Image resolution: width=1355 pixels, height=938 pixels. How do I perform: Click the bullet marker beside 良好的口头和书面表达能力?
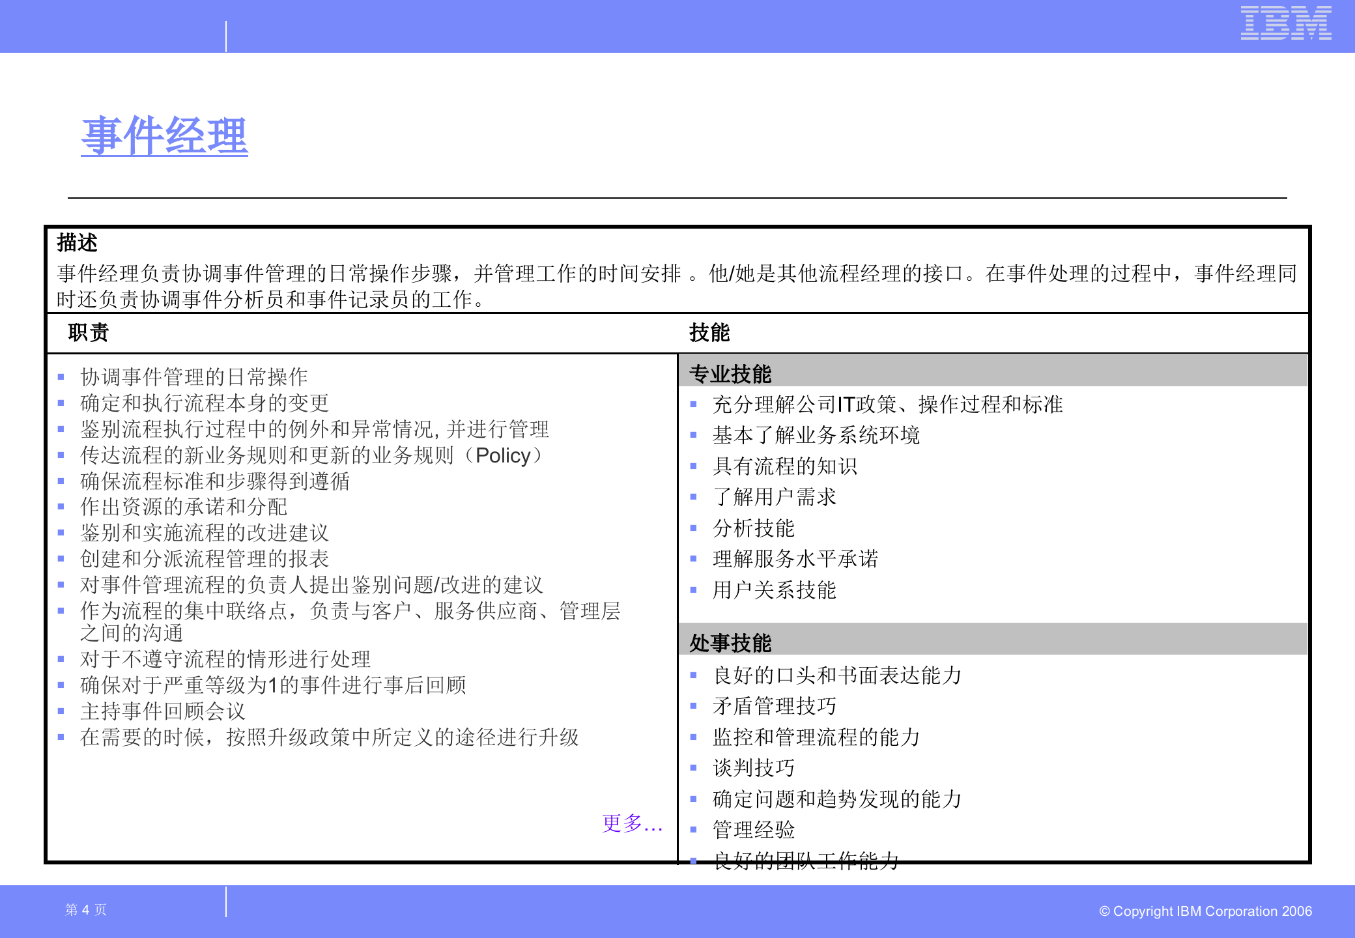pyautogui.click(x=692, y=675)
